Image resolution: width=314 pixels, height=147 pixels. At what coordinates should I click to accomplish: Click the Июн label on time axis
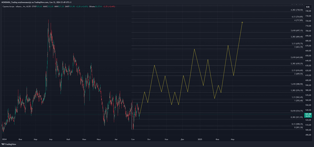point(84,139)
